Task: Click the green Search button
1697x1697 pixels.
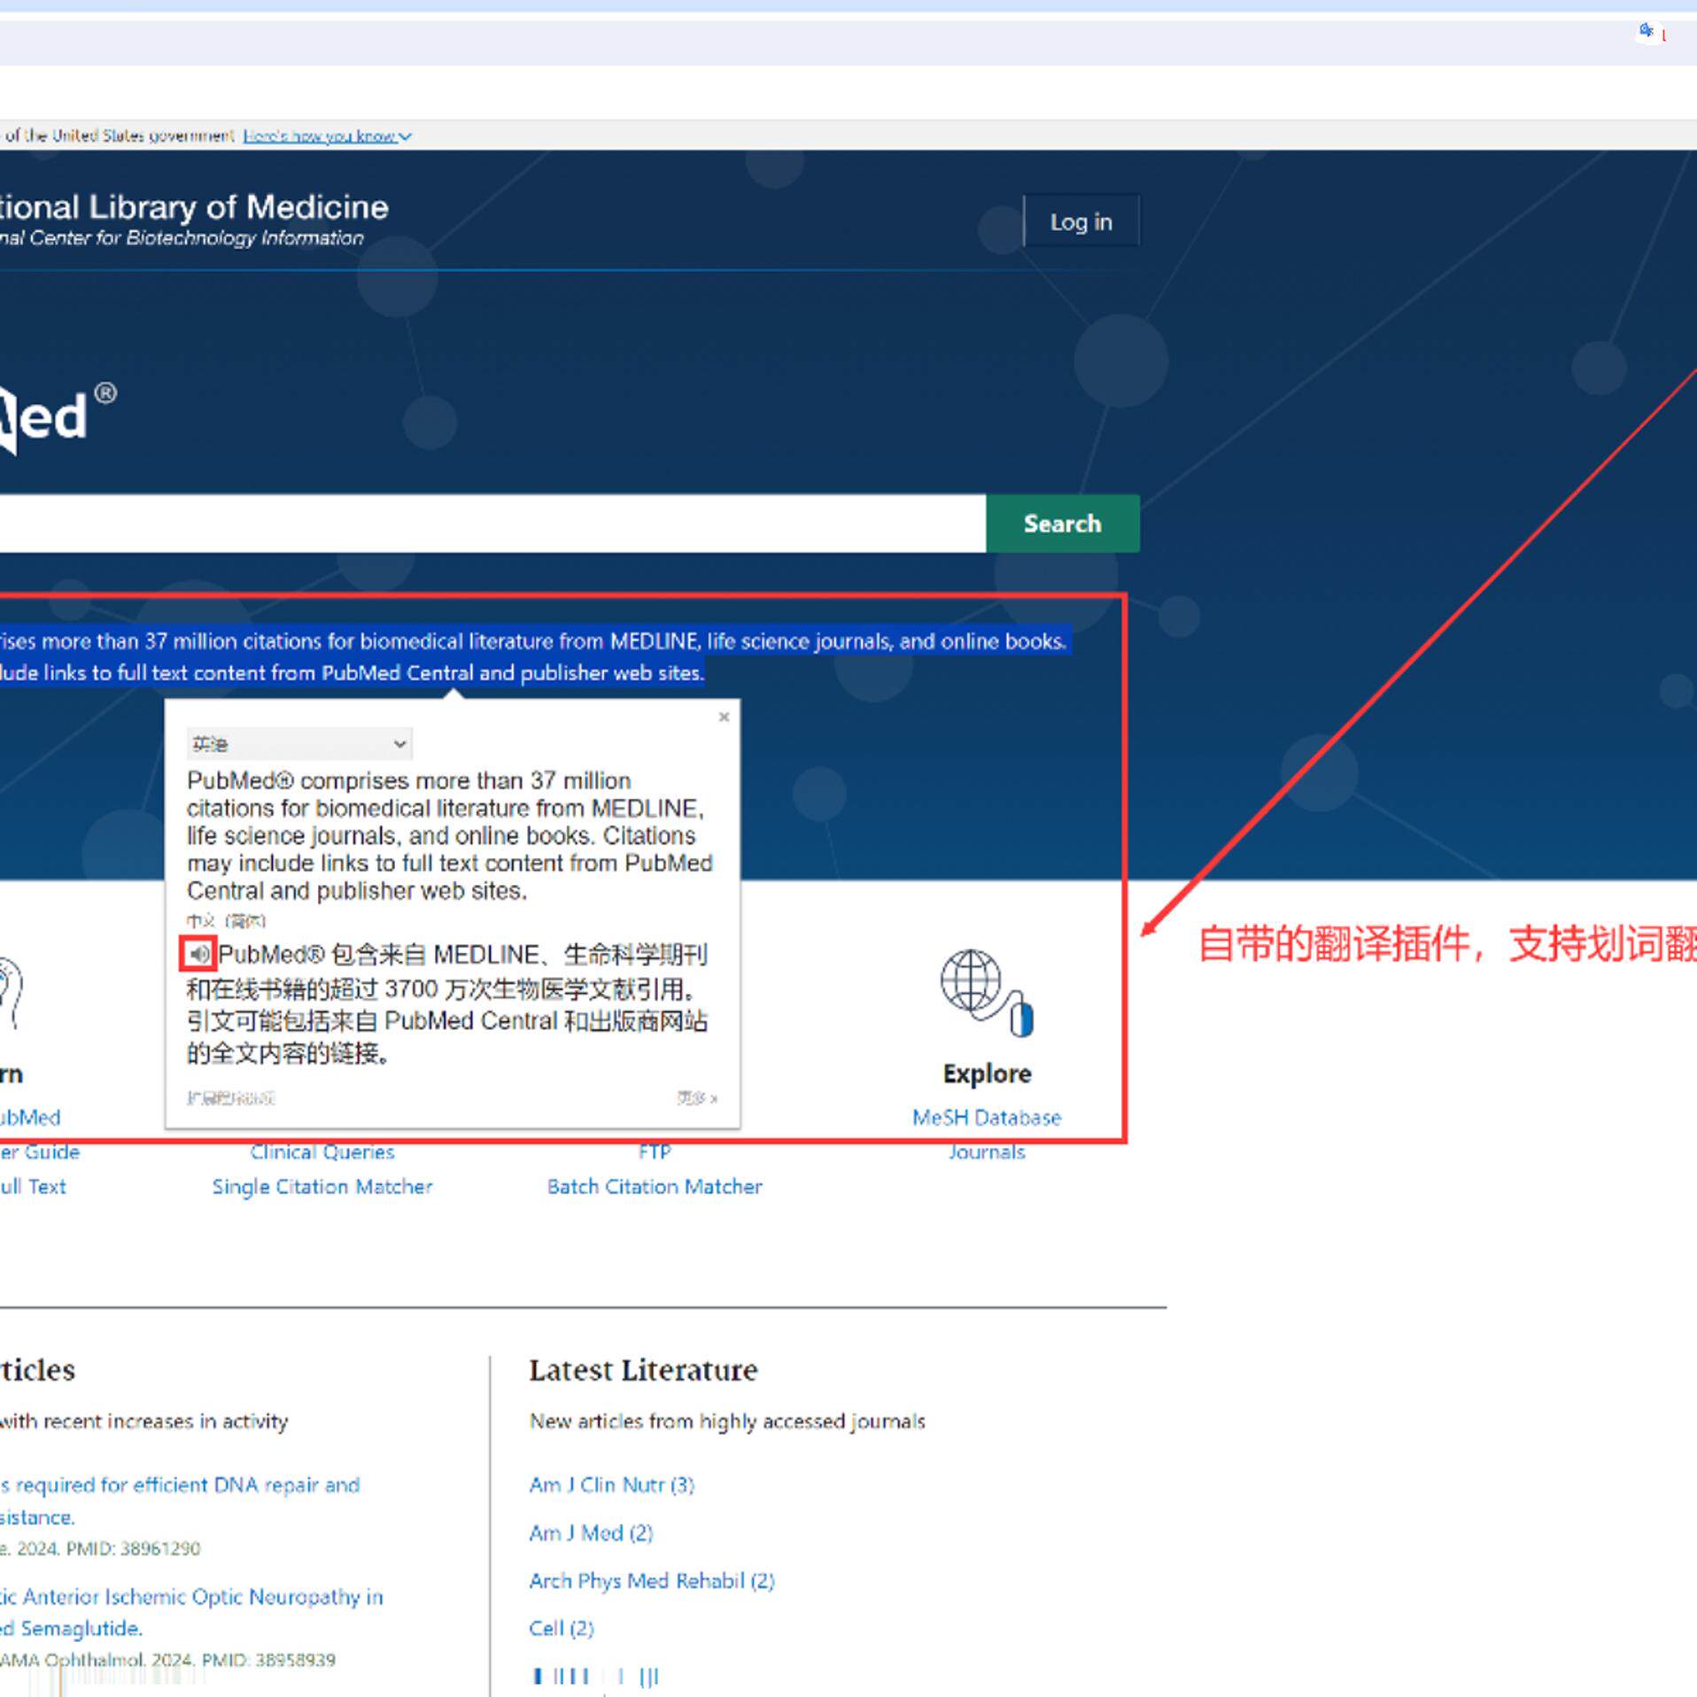Action: click(x=1062, y=523)
